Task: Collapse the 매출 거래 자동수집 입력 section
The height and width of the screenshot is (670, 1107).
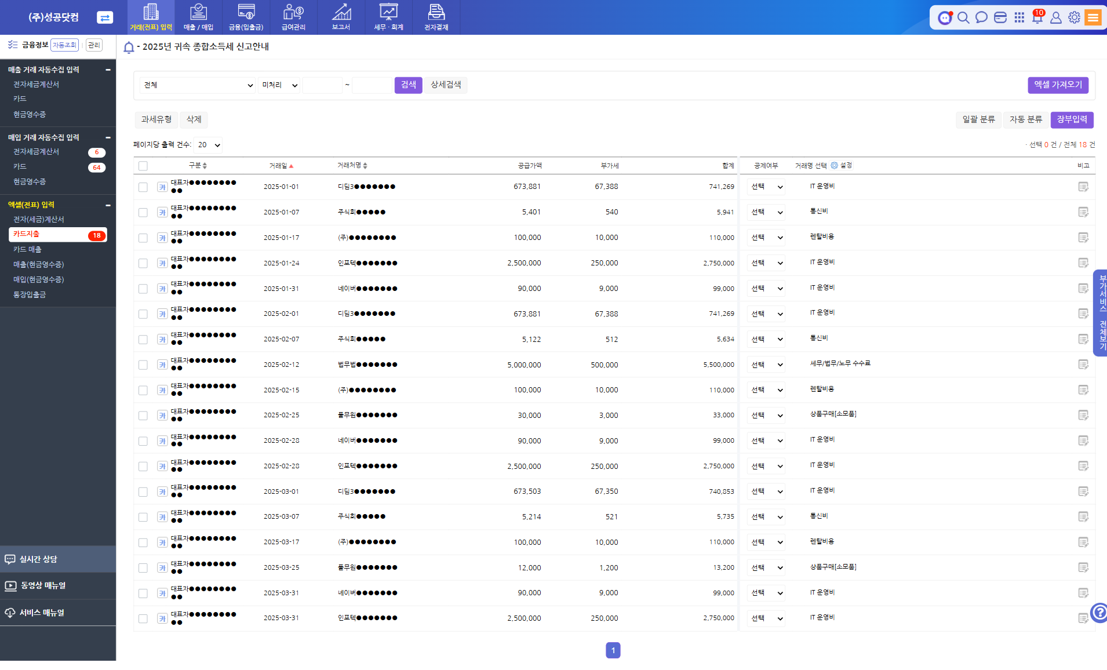Action: tap(108, 70)
